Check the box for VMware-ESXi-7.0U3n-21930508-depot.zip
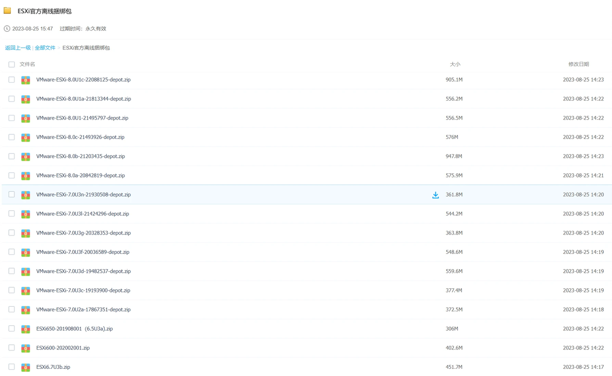The width and height of the screenshot is (612, 376). 12,194
